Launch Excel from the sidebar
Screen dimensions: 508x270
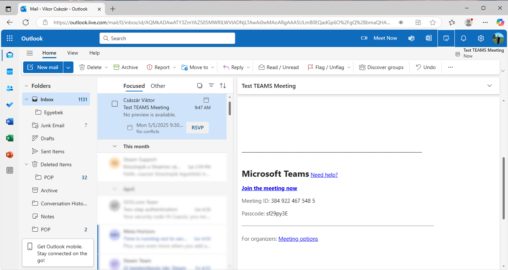pyautogui.click(x=10, y=138)
